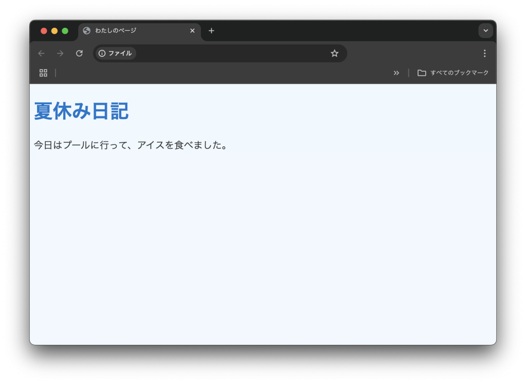Minimize the window with yellow button

54,31
